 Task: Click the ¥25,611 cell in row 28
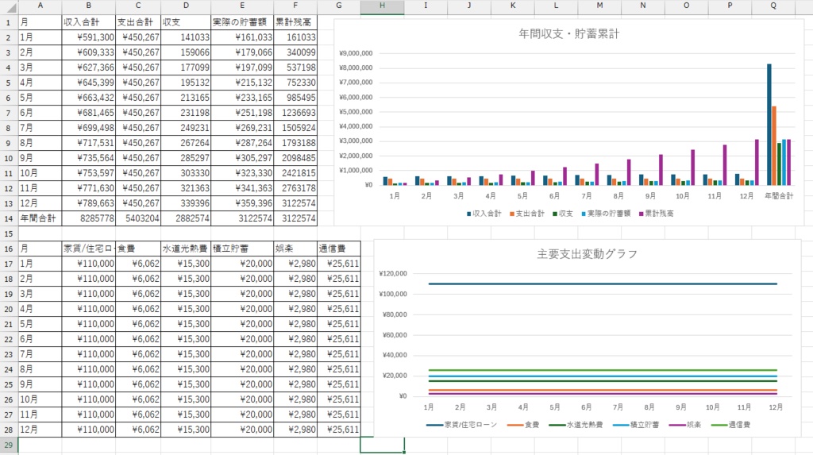coord(338,430)
